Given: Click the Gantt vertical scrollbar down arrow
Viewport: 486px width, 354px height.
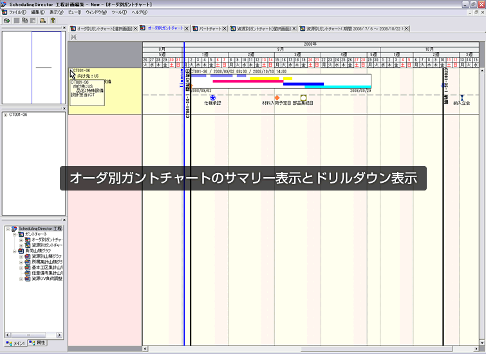Looking at the screenshot, I should point(482,343).
